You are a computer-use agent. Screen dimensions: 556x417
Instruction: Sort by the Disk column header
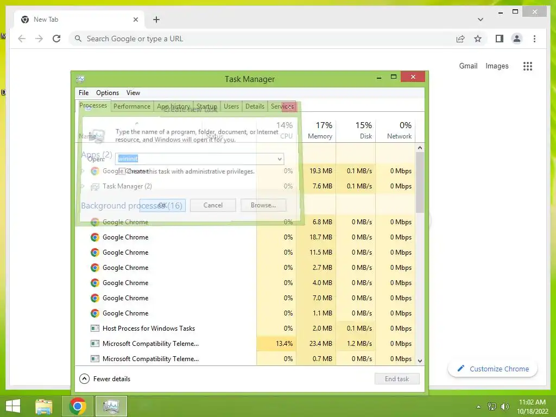pos(356,130)
